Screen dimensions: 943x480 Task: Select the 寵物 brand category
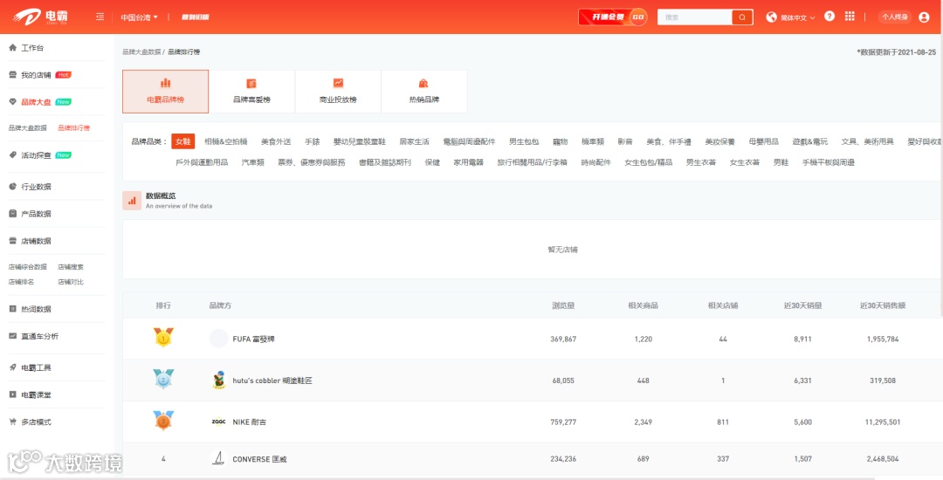[560, 141]
